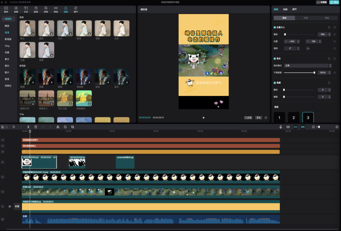Open the selection tool dropdown arrow
The height and width of the screenshot is (231, 341).
[x=7, y=127]
